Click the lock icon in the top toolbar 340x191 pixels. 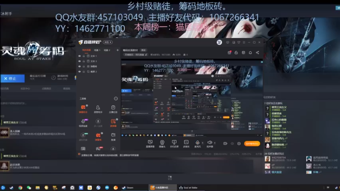pos(236,53)
